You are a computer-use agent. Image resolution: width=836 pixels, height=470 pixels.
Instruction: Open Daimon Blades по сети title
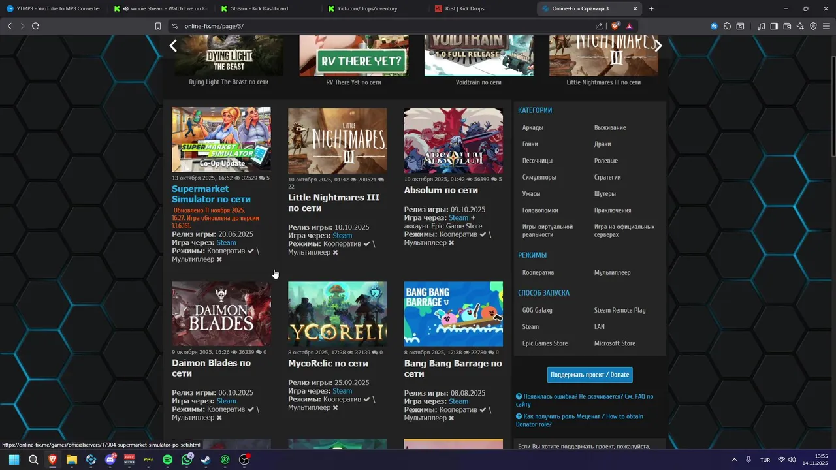[211, 368]
